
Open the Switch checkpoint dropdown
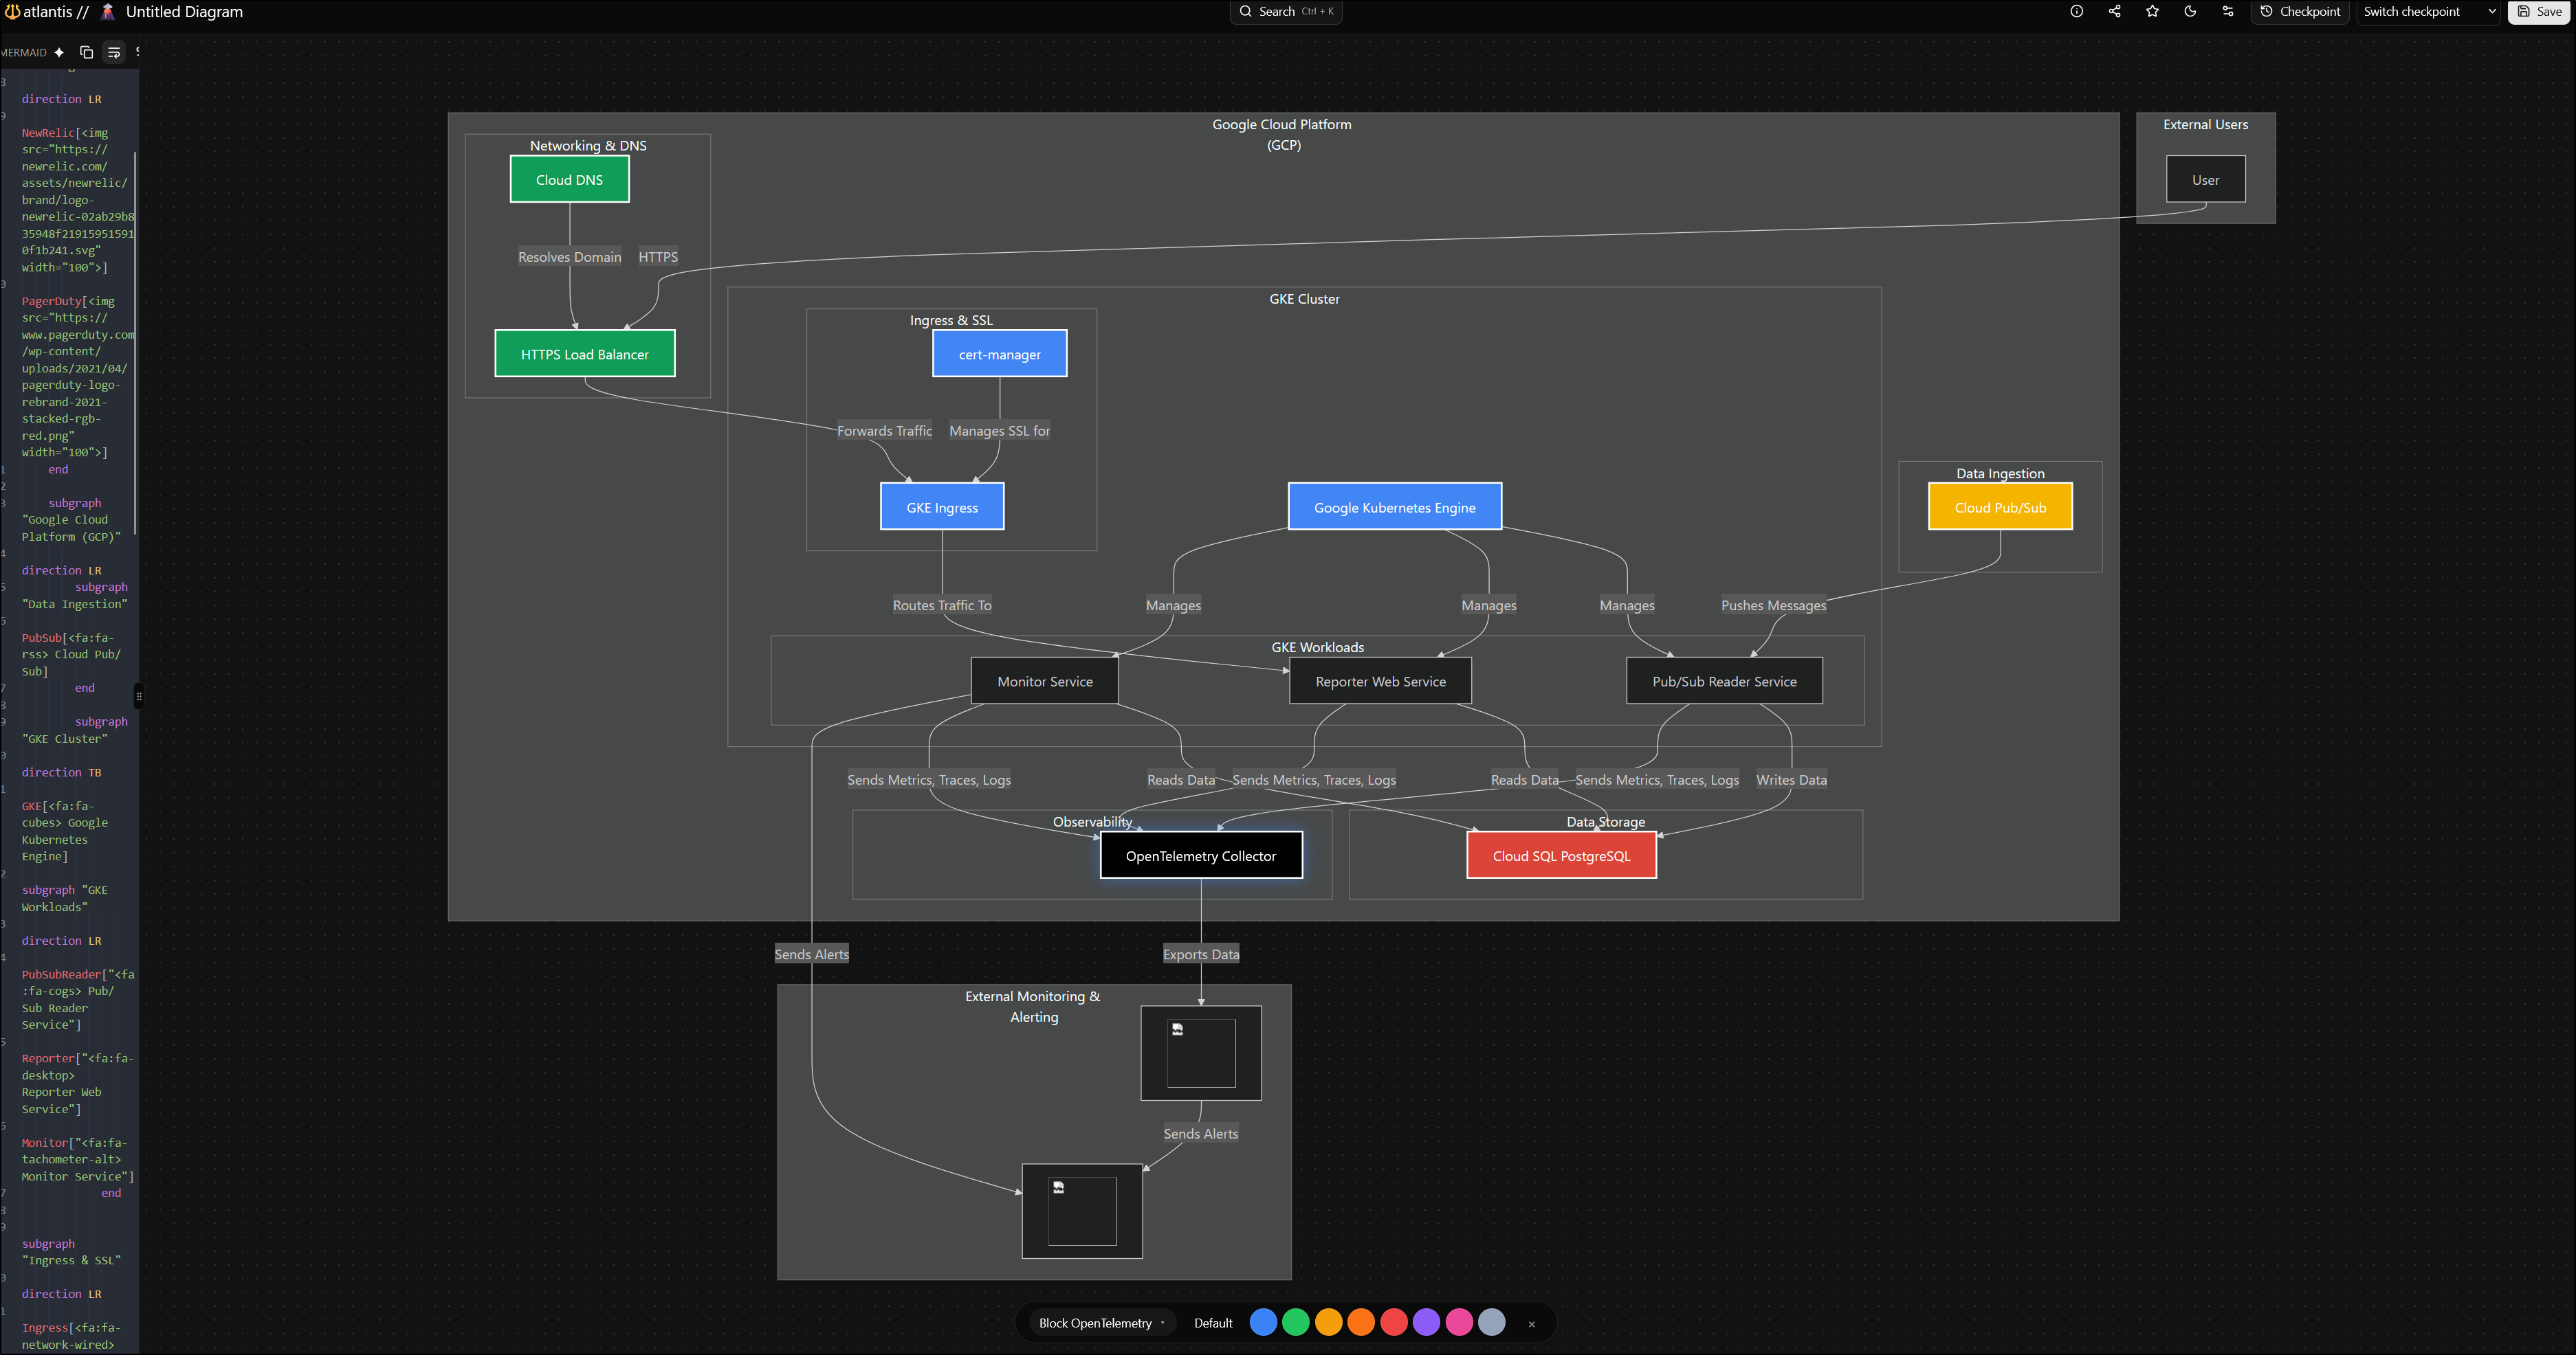click(x=2427, y=12)
